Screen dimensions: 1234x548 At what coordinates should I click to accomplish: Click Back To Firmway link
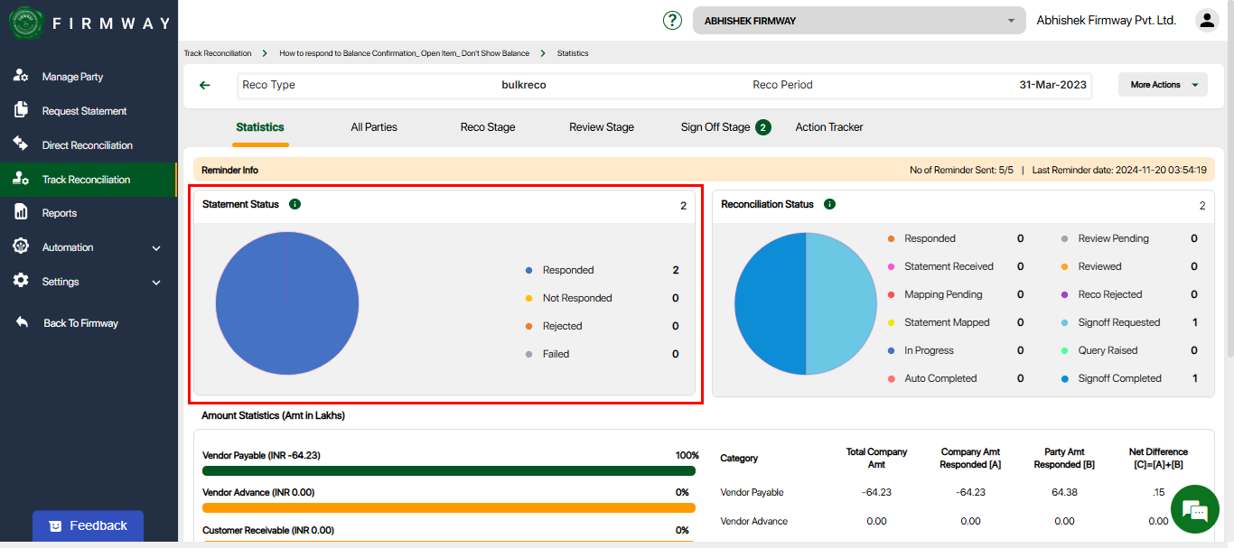pyautogui.click(x=80, y=323)
